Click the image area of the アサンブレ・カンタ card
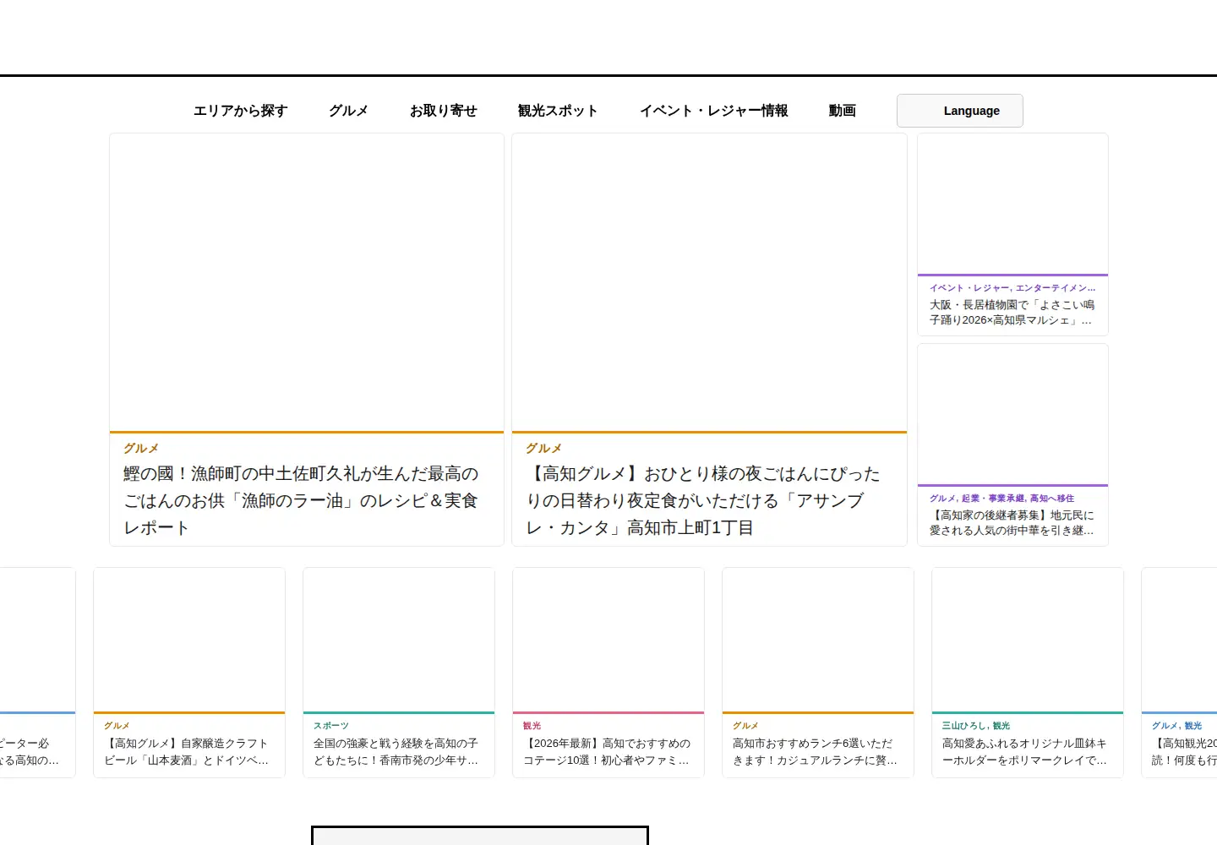The height and width of the screenshot is (845, 1217). click(709, 282)
